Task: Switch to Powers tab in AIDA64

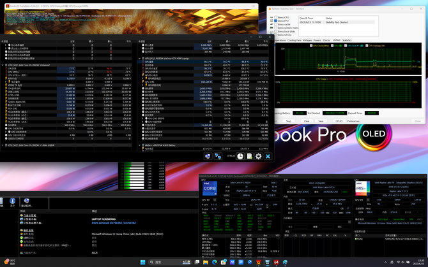Action: (317, 40)
